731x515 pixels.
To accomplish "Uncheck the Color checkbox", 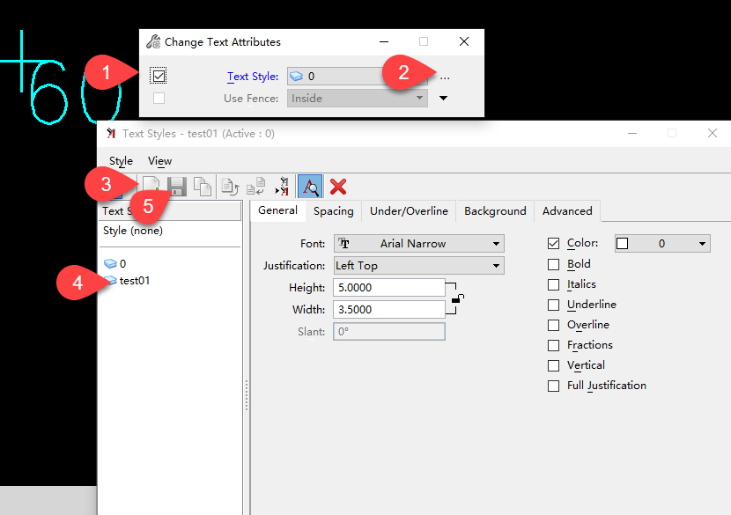I will [553, 243].
